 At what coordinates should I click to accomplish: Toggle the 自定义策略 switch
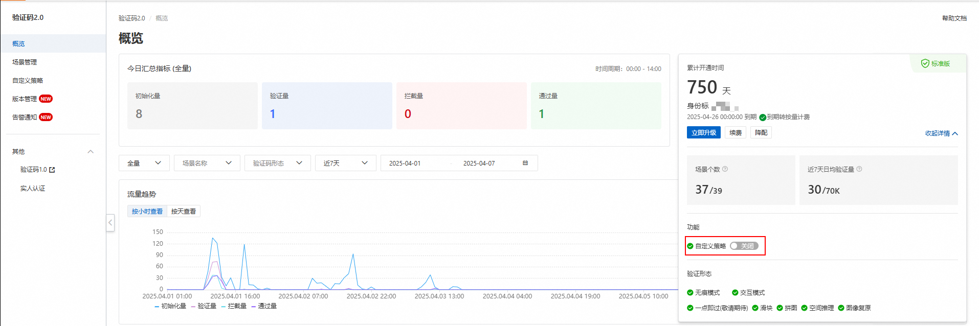point(744,246)
